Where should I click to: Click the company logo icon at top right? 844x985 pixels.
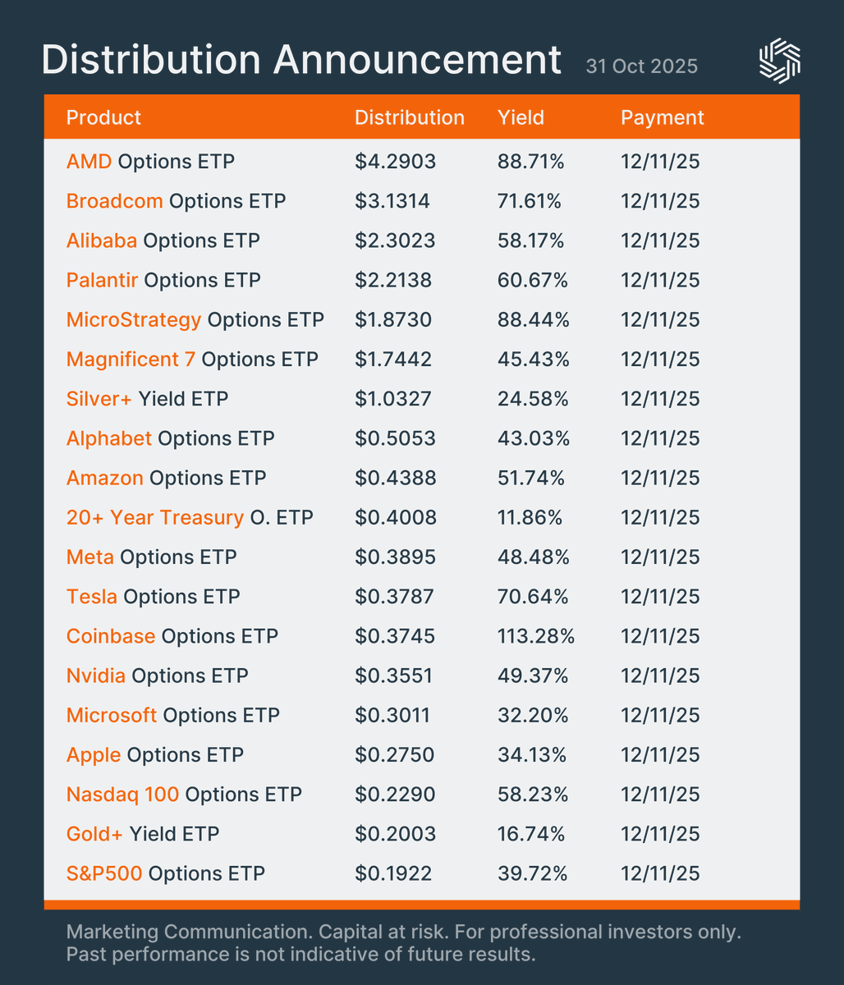pos(779,62)
